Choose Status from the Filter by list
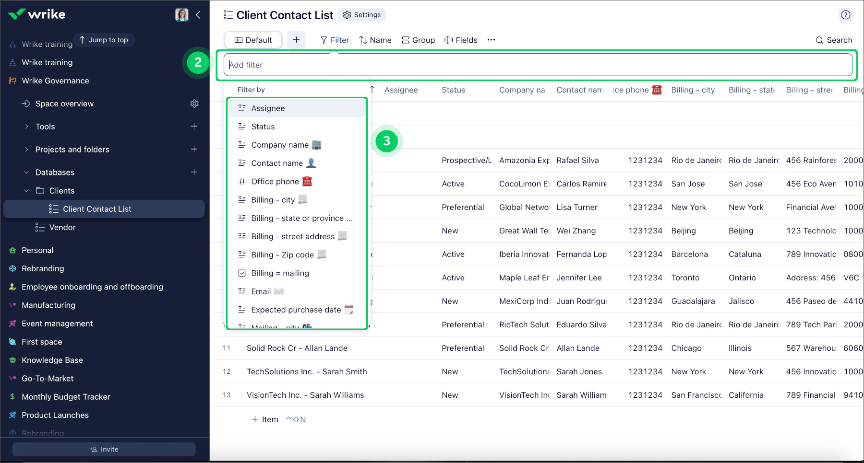The image size is (864, 463). 263,127
